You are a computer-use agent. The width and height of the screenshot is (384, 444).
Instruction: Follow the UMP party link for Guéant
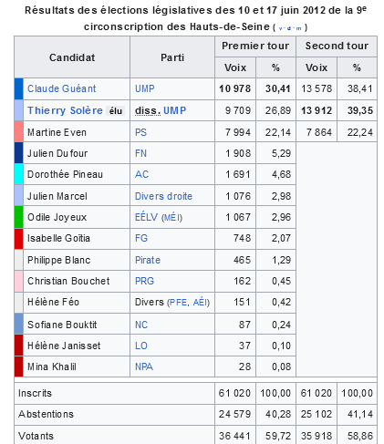[144, 88]
